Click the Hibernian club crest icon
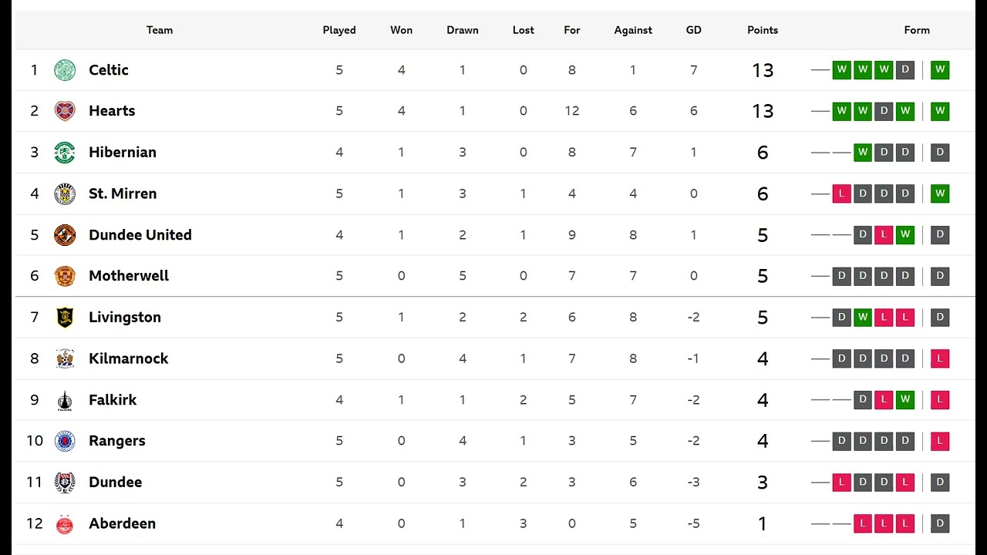This screenshot has width=987, height=555. [x=65, y=153]
